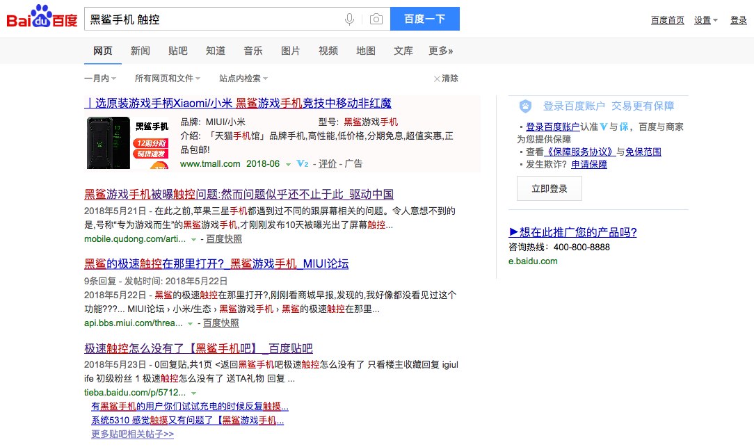Open 有黑鲨手机的用户你们试试充电 sub-link
This screenshot has width=754, height=447.
click(190, 407)
